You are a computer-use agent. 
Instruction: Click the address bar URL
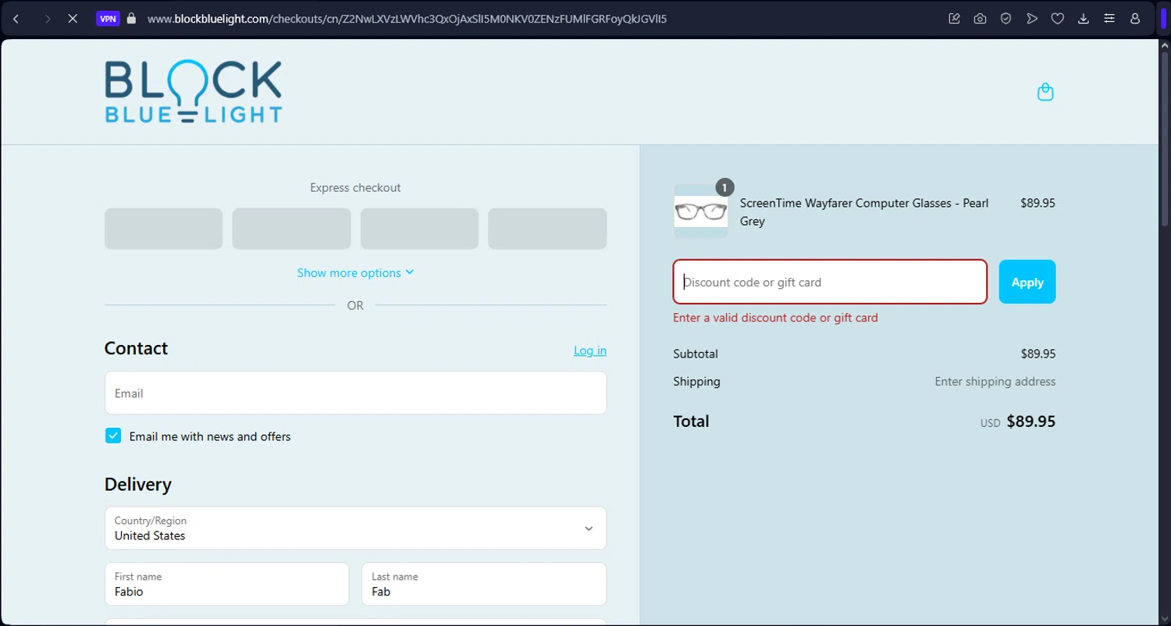click(407, 19)
